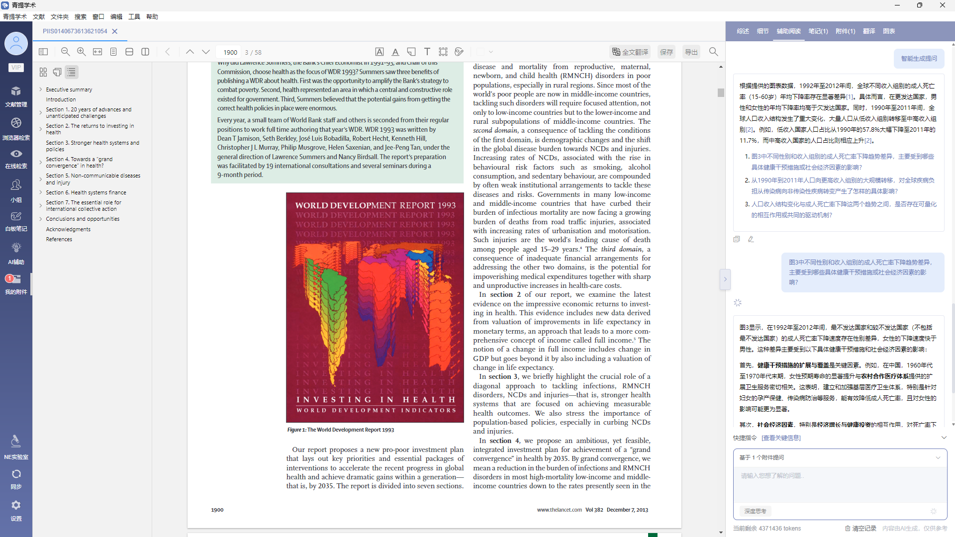Screen dimensions: 955x537
Task: Click the 智能生成提问 button
Action: click(x=919, y=58)
